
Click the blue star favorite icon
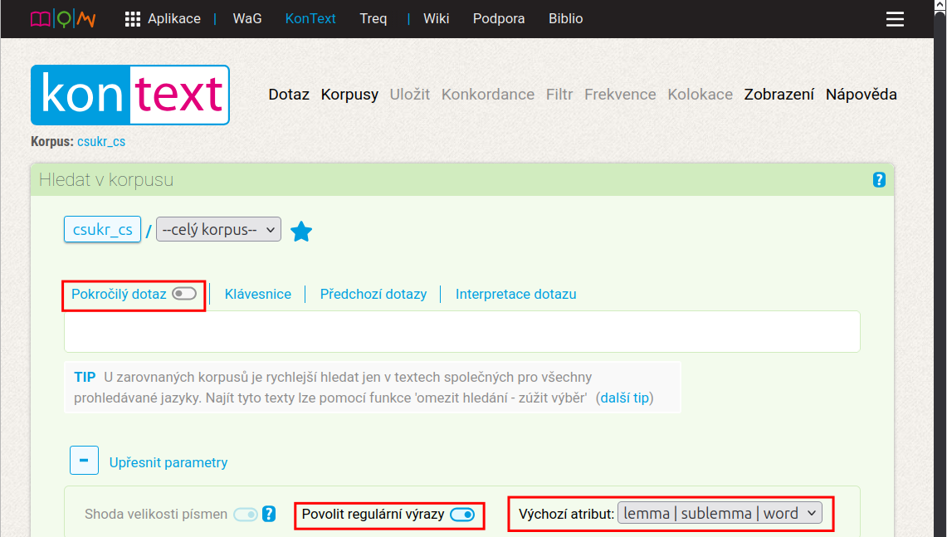(301, 232)
